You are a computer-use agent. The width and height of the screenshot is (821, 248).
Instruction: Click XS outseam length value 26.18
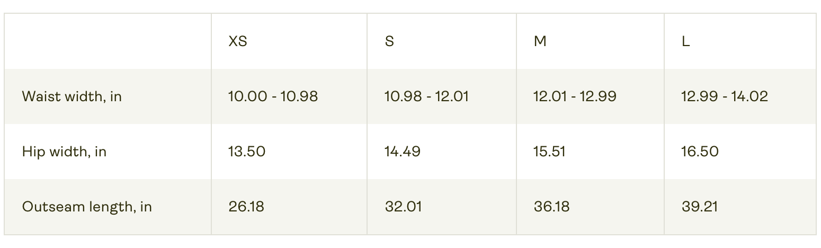click(x=246, y=207)
